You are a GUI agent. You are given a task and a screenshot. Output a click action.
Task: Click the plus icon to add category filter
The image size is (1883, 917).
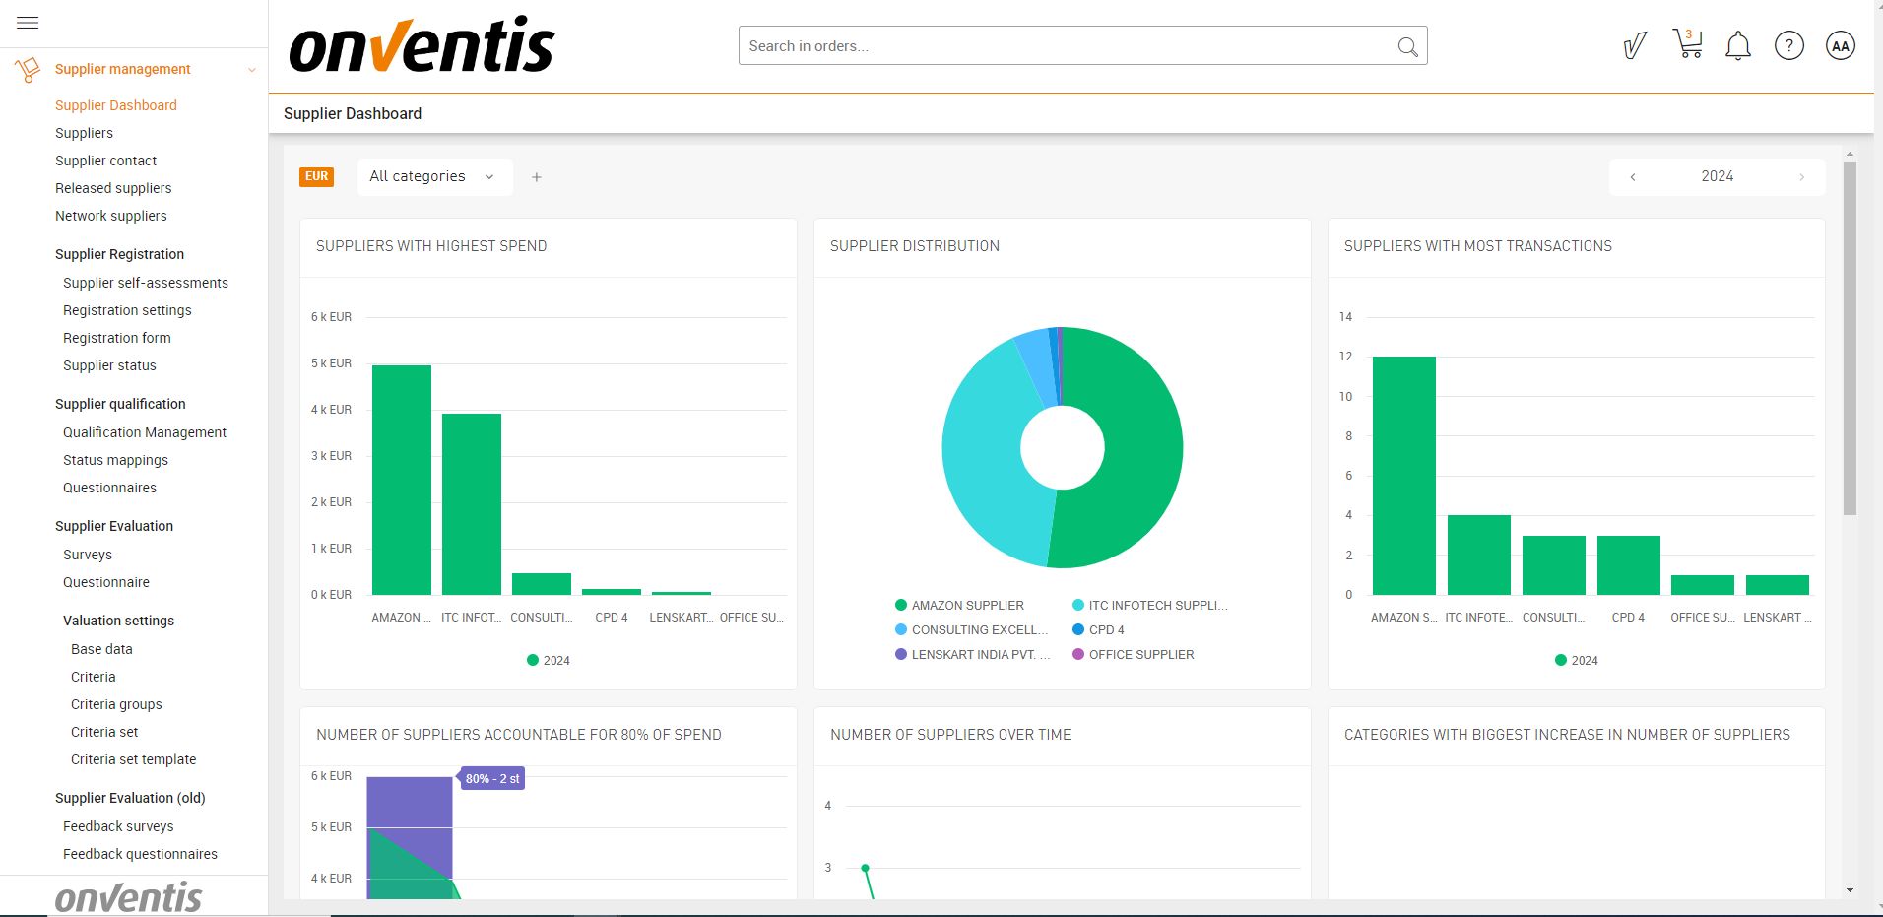tap(537, 177)
